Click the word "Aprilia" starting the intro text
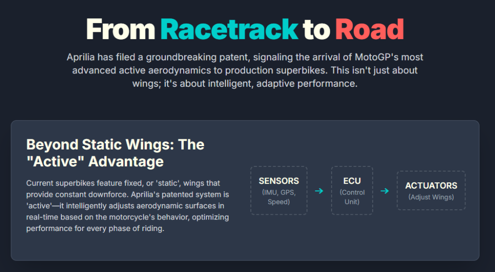Screen dimensions: 495x272 pyautogui.click(x=80, y=57)
